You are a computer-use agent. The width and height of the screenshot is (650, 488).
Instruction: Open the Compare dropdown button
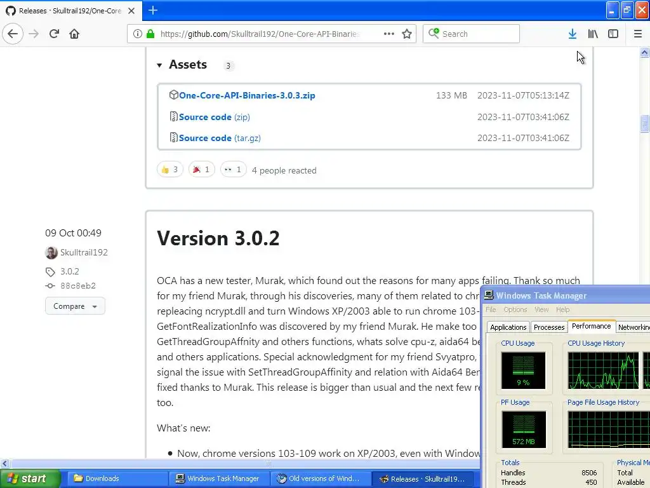click(75, 306)
